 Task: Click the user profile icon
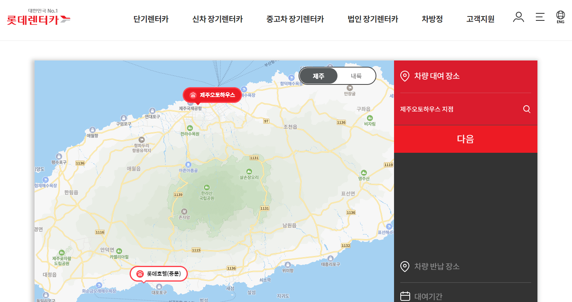tap(519, 17)
